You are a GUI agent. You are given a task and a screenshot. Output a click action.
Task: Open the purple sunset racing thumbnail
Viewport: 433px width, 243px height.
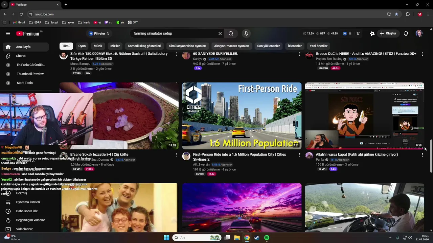(x=242, y=208)
